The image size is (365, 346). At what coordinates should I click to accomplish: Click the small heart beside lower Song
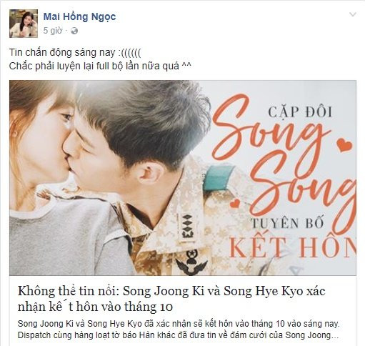pyautogui.click(x=235, y=203)
